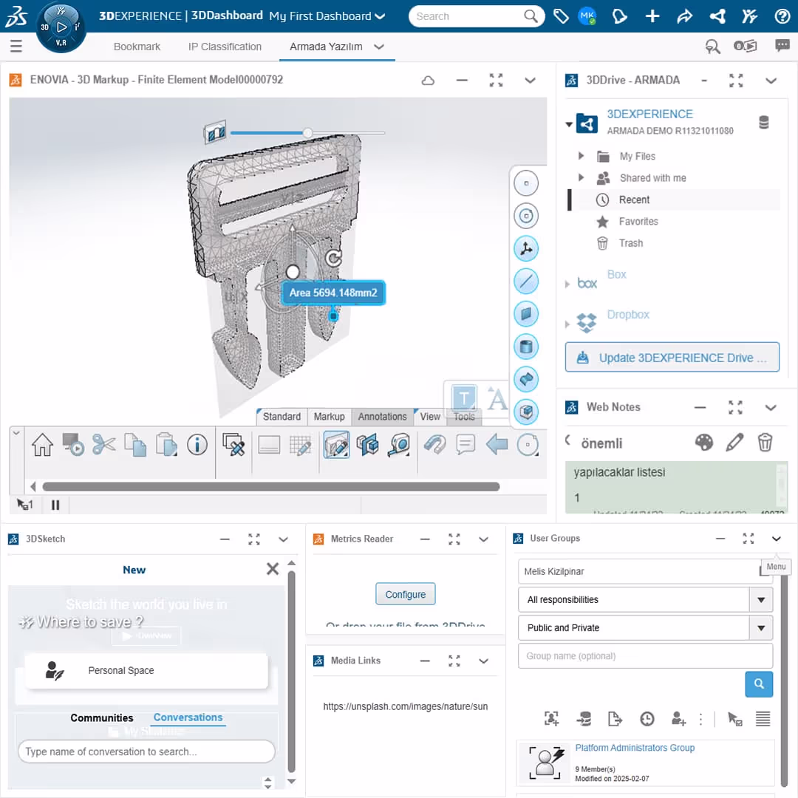Select the axis system tool in side palette
798x798 pixels.
526,248
